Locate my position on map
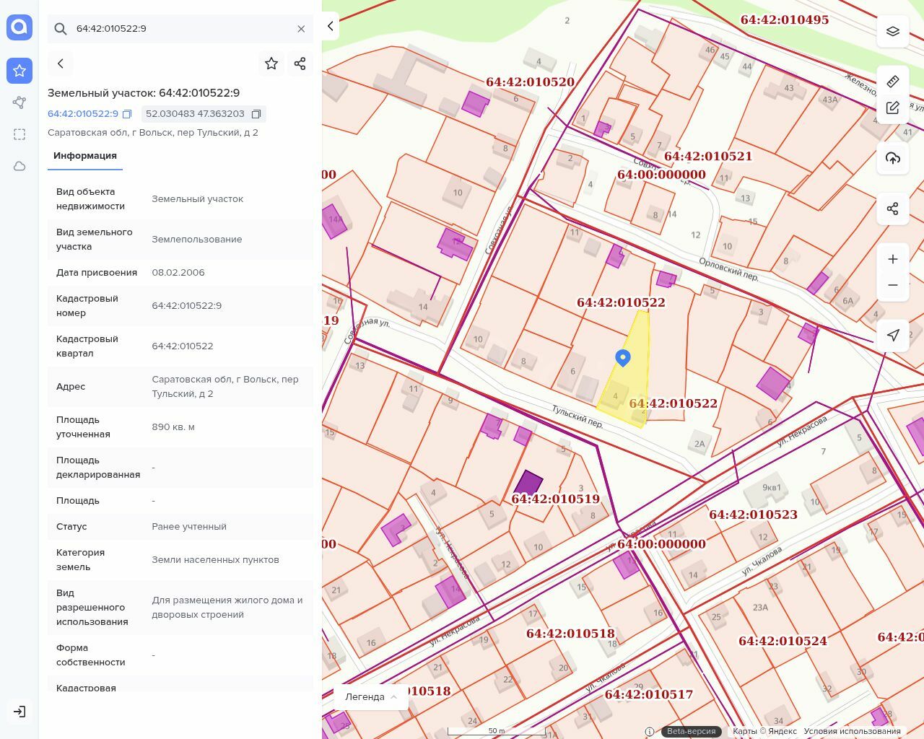Screen dimensions: 924x739 tap(892, 335)
